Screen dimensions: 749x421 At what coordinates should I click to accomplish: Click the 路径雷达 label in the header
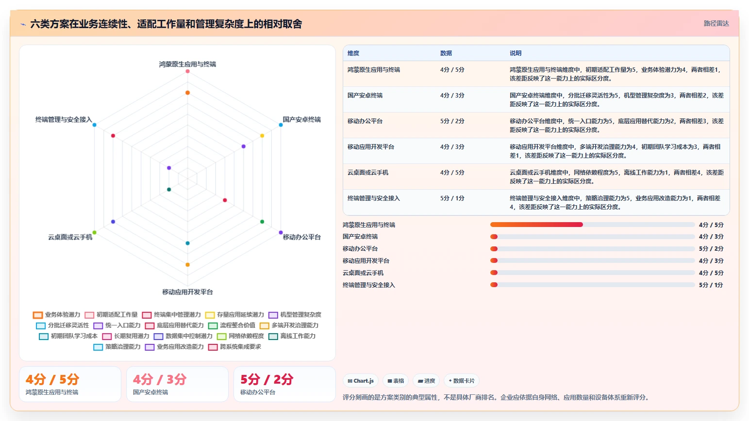716,23
